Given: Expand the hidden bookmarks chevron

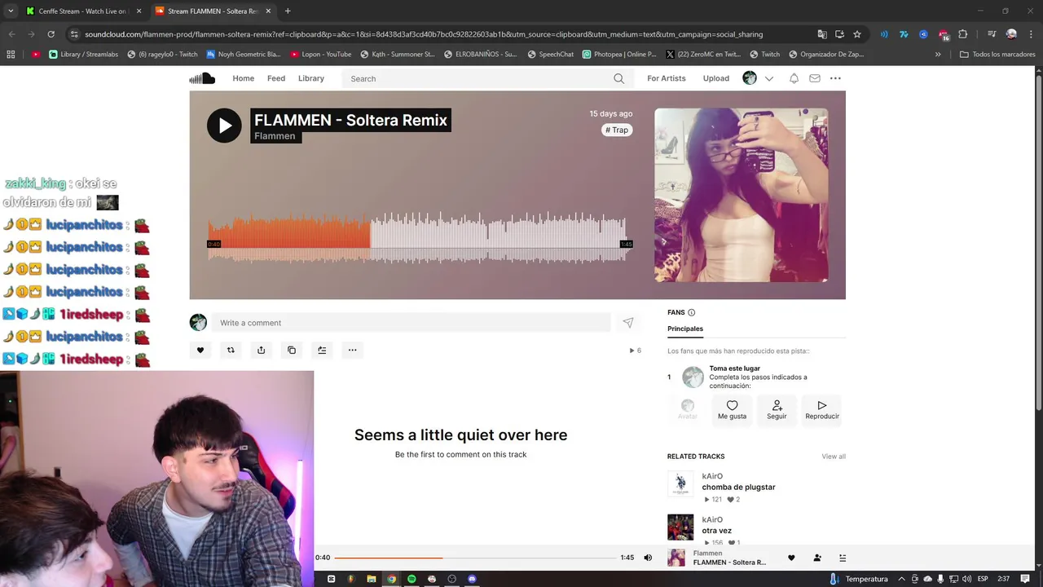Looking at the screenshot, I should (938, 55).
